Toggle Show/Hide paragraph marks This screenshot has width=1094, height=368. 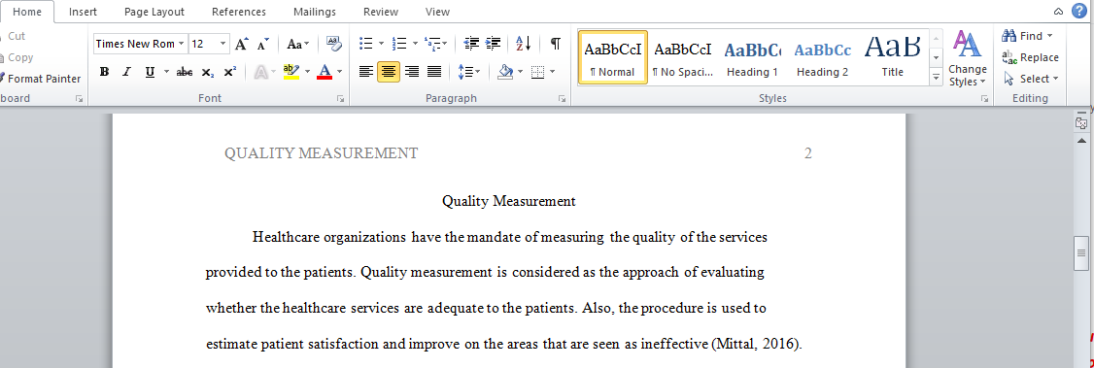pos(556,44)
